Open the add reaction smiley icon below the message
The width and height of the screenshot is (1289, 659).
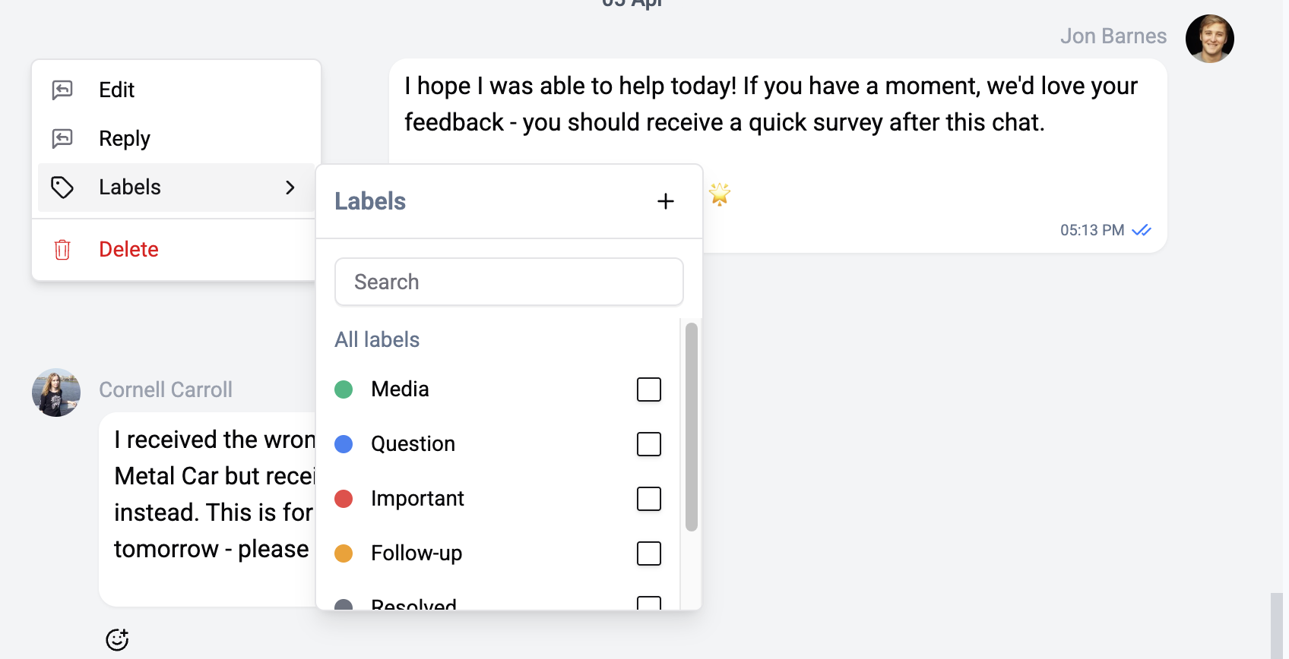click(116, 639)
